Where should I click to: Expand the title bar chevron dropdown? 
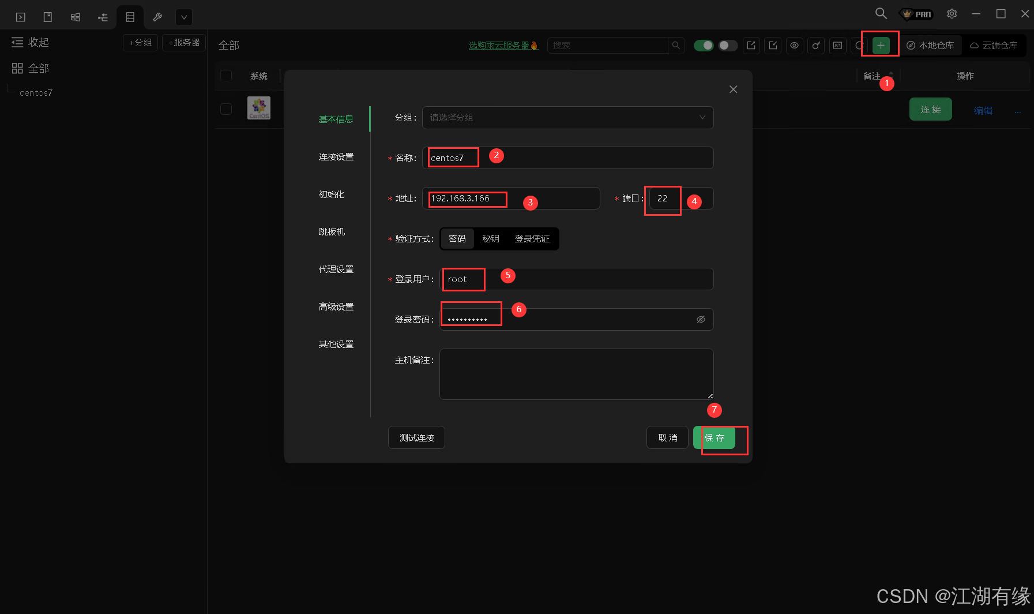click(x=184, y=17)
